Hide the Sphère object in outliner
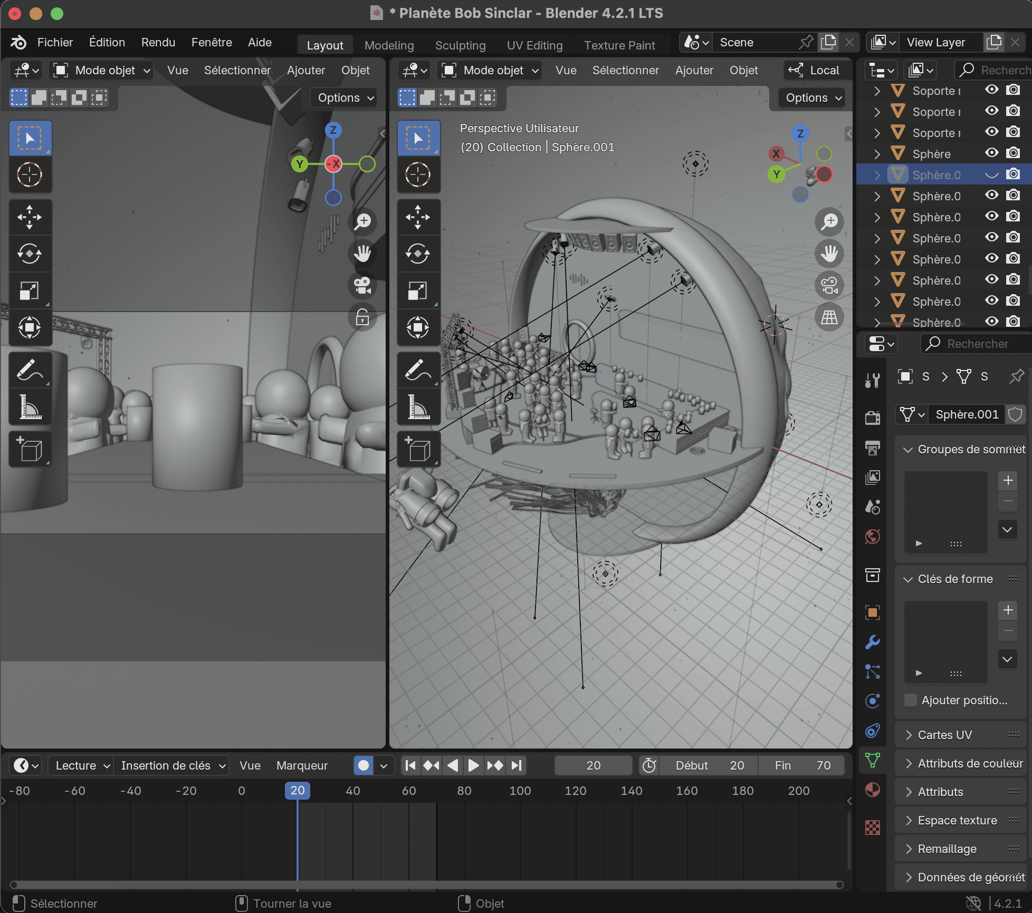Screen dimensions: 1032x913 [x=992, y=153]
